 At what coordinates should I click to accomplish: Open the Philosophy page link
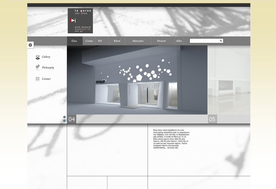pyautogui.click(x=48, y=68)
